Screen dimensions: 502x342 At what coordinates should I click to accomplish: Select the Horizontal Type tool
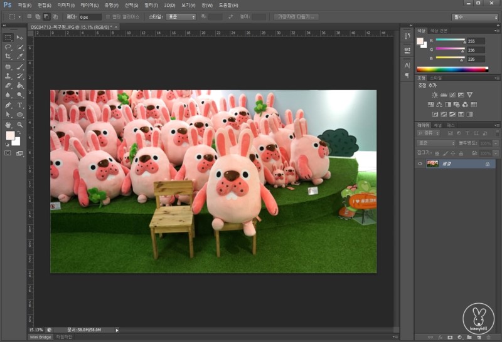tap(20, 105)
